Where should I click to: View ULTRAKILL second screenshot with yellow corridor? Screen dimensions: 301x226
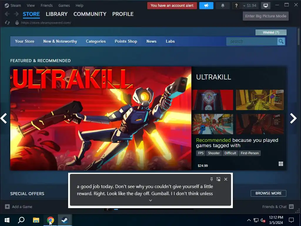click(x=260, y=100)
